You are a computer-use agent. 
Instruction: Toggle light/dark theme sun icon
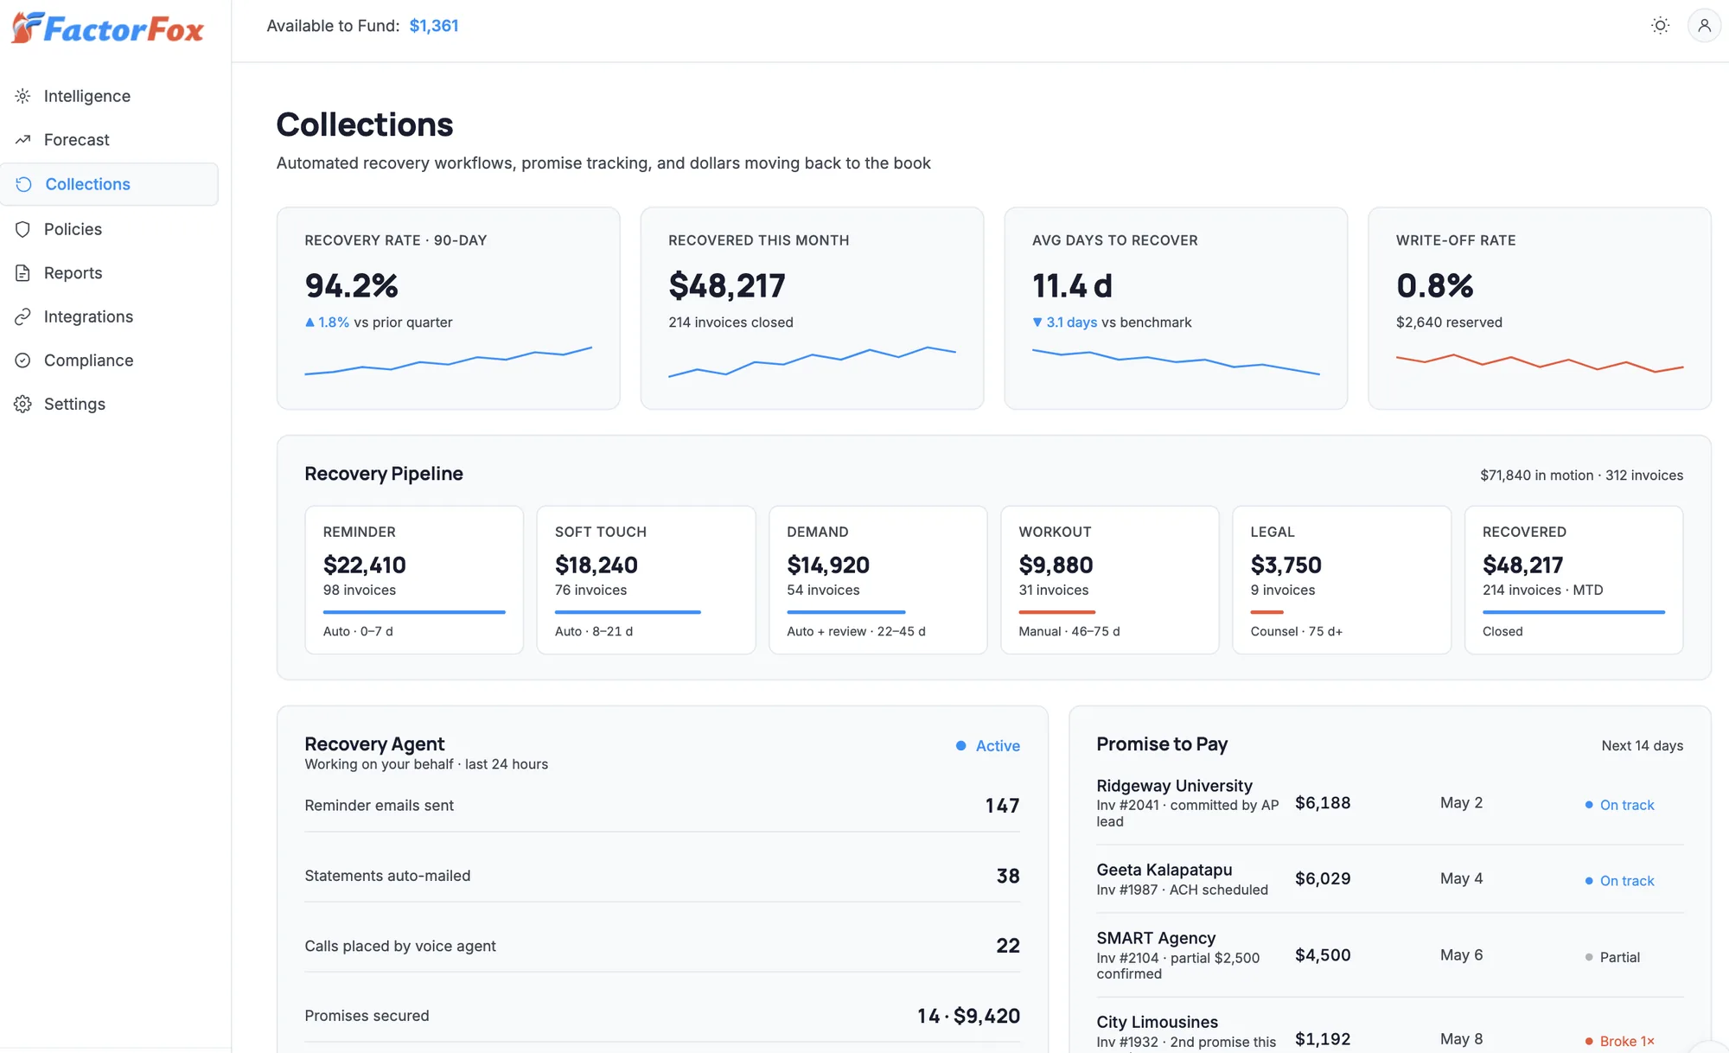click(x=1660, y=26)
